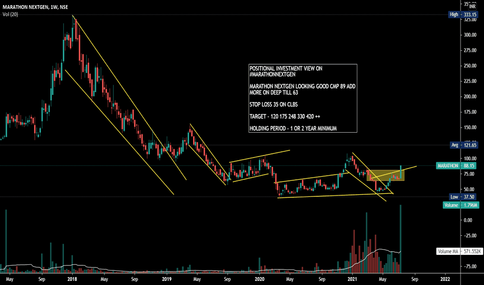Click the MARATHON NEXTGEN, 1W, NSE symbol title
The width and height of the screenshot is (484, 285).
35,7
